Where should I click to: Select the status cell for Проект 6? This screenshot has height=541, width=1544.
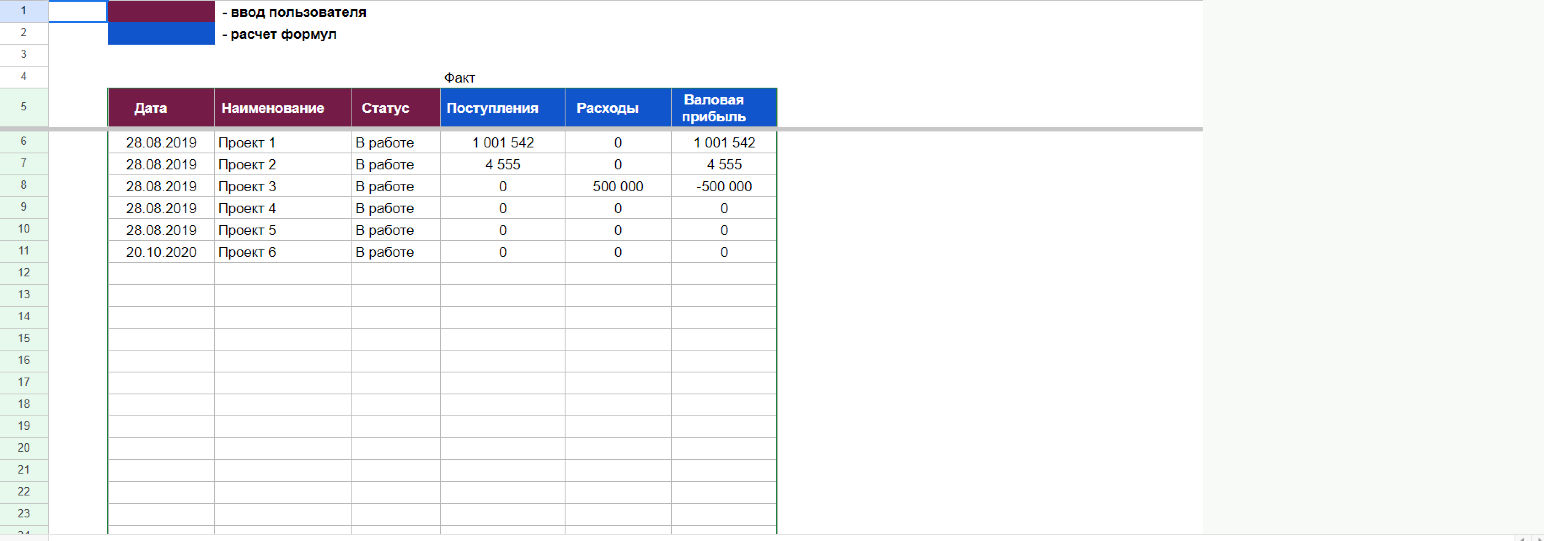(396, 252)
